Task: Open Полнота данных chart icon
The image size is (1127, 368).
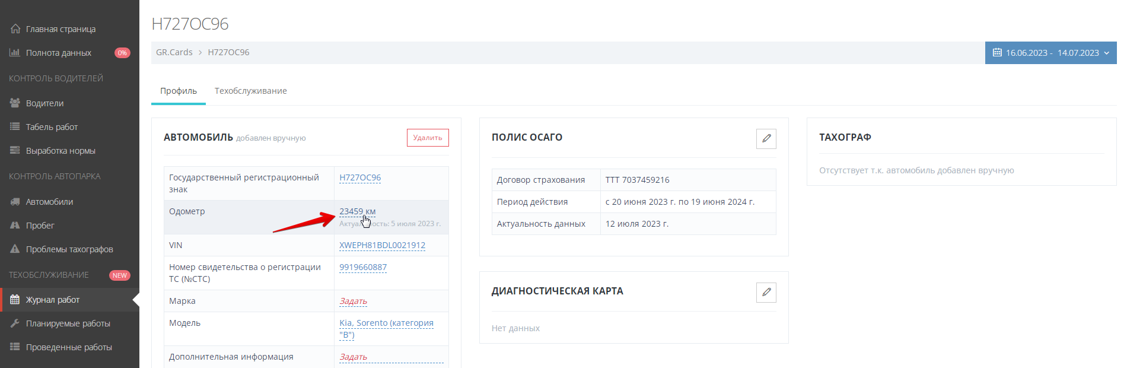Action: 15,53
